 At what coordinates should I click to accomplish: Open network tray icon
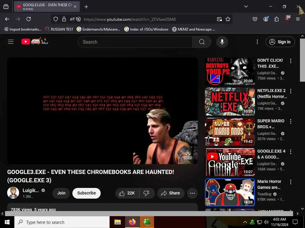[x=259, y=222]
